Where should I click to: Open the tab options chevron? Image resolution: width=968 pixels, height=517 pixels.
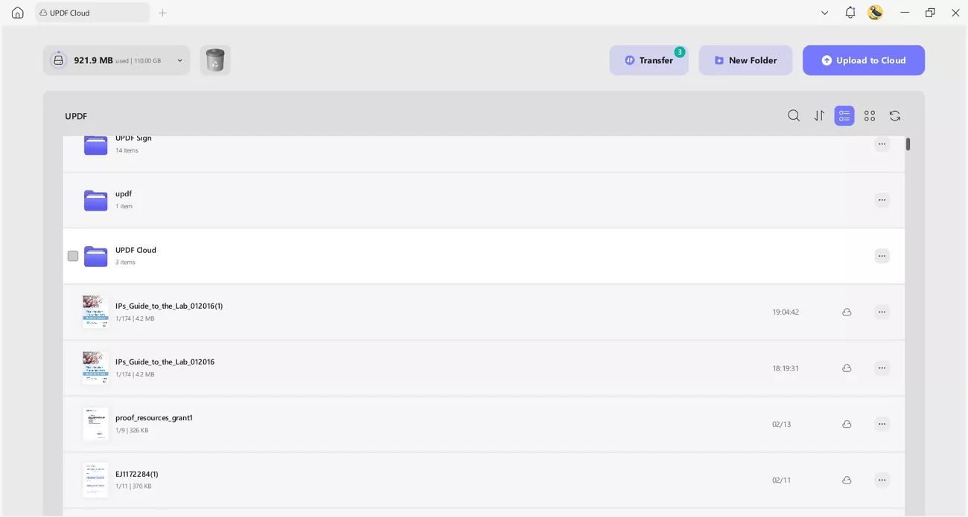point(824,12)
